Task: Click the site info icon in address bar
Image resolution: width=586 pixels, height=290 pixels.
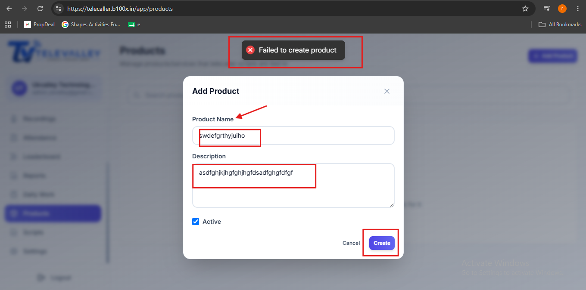Action: 59,9
